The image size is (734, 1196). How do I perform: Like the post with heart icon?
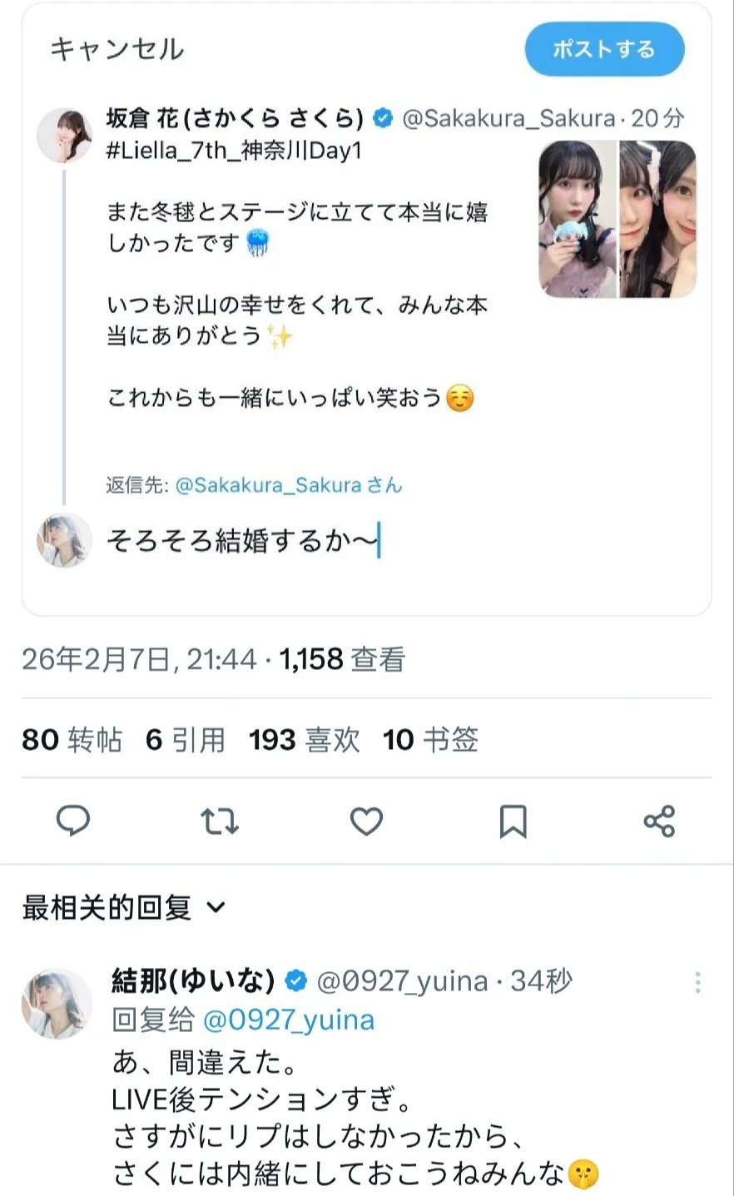(366, 821)
